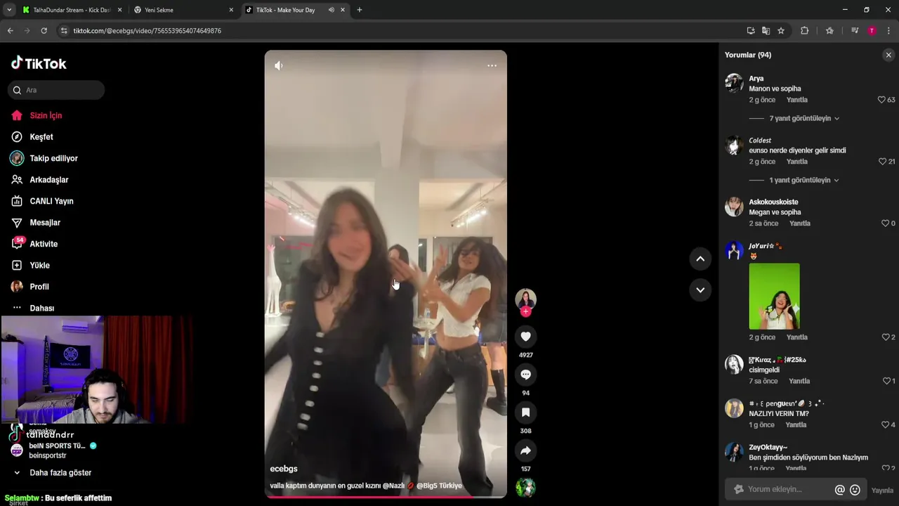Expand 7 yanıt görüntüleyin replies

[799, 119]
